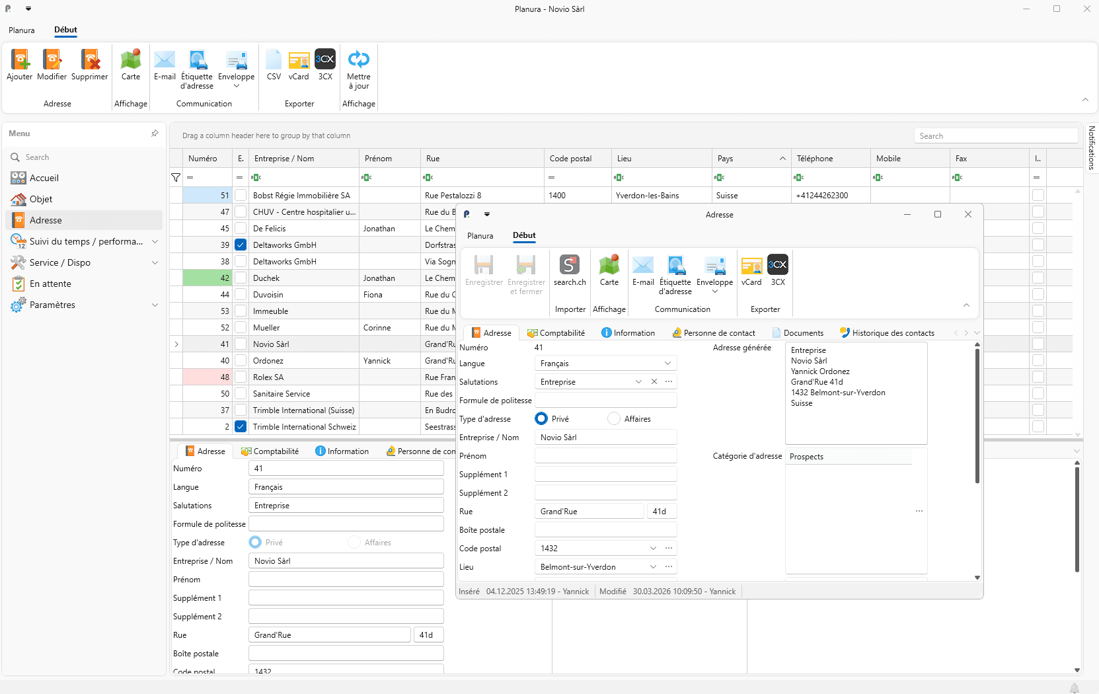Open Historique des contacts tab

(887, 333)
